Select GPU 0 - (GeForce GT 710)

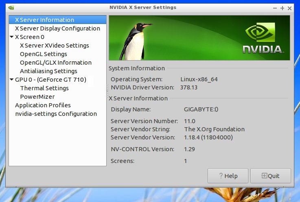[x=51, y=80]
